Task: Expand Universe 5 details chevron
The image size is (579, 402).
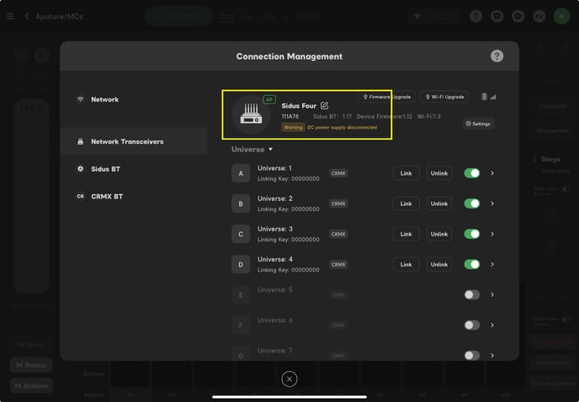Action: pyautogui.click(x=492, y=294)
